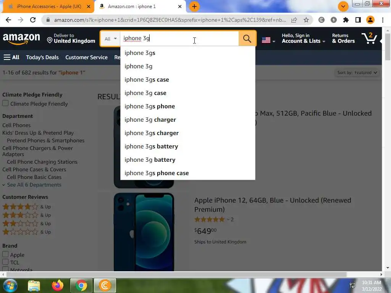
Task: Open Cell Phone Charging Stations category
Action: point(42,162)
